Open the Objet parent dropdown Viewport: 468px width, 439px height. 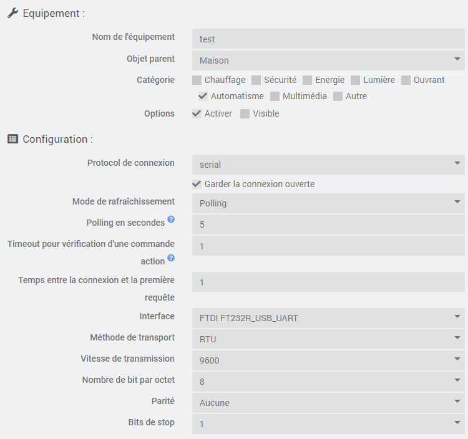pos(328,60)
